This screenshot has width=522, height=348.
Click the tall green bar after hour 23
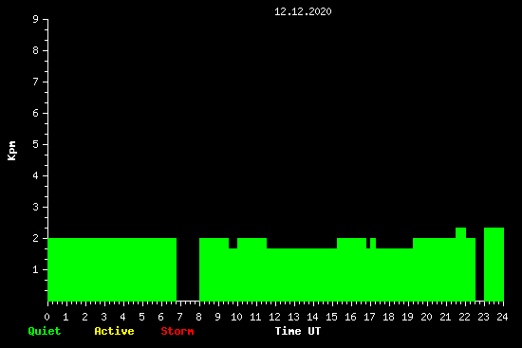point(494,265)
